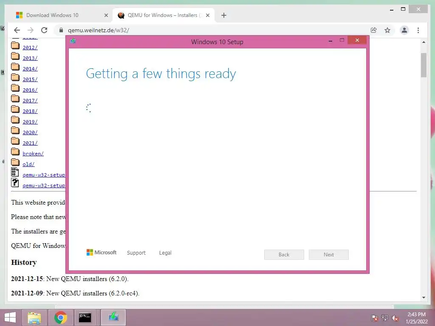Open the Command Prompt taskbar button
The image size is (435, 326).
point(85,318)
